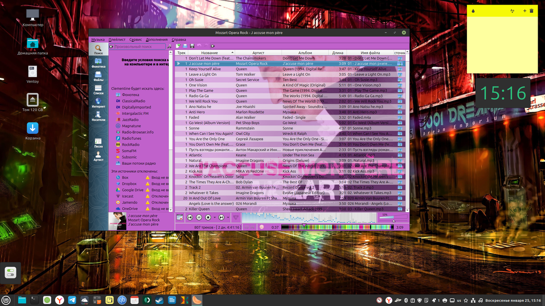
Task: Launch Steam from the taskbar
Action: point(159,300)
